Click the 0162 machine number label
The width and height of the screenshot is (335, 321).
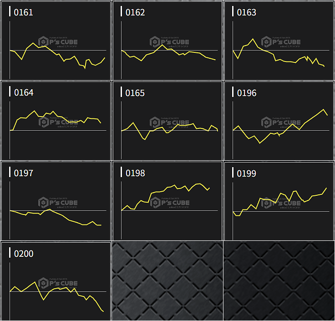(135, 12)
